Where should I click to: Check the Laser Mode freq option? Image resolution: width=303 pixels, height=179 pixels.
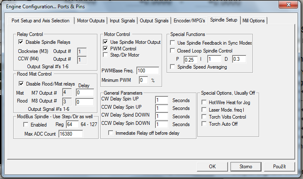click(x=204, y=110)
